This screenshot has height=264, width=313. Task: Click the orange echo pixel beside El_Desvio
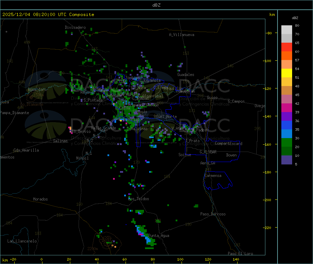tap(70, 128)
